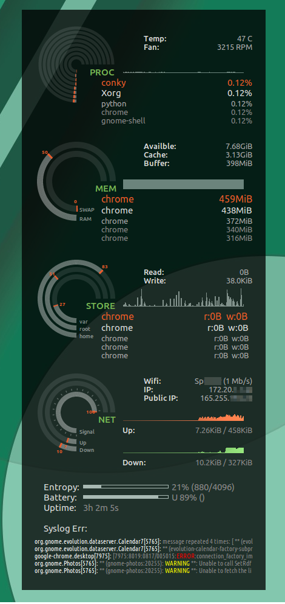Select the 459MiB memory value
285x604 pixels.
click(235, 199)
